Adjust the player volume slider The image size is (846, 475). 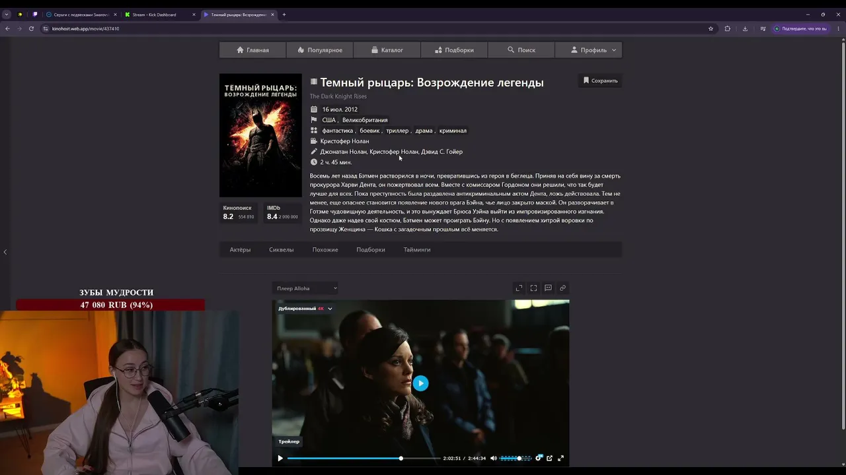(x=516, y=458)
